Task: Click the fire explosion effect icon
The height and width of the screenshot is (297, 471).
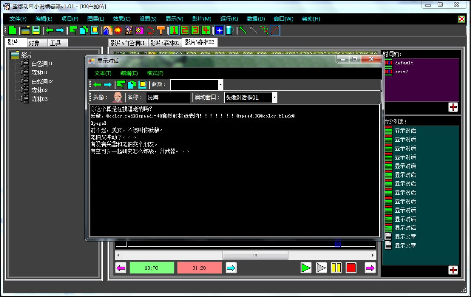Action: click(x=118, y=30)
